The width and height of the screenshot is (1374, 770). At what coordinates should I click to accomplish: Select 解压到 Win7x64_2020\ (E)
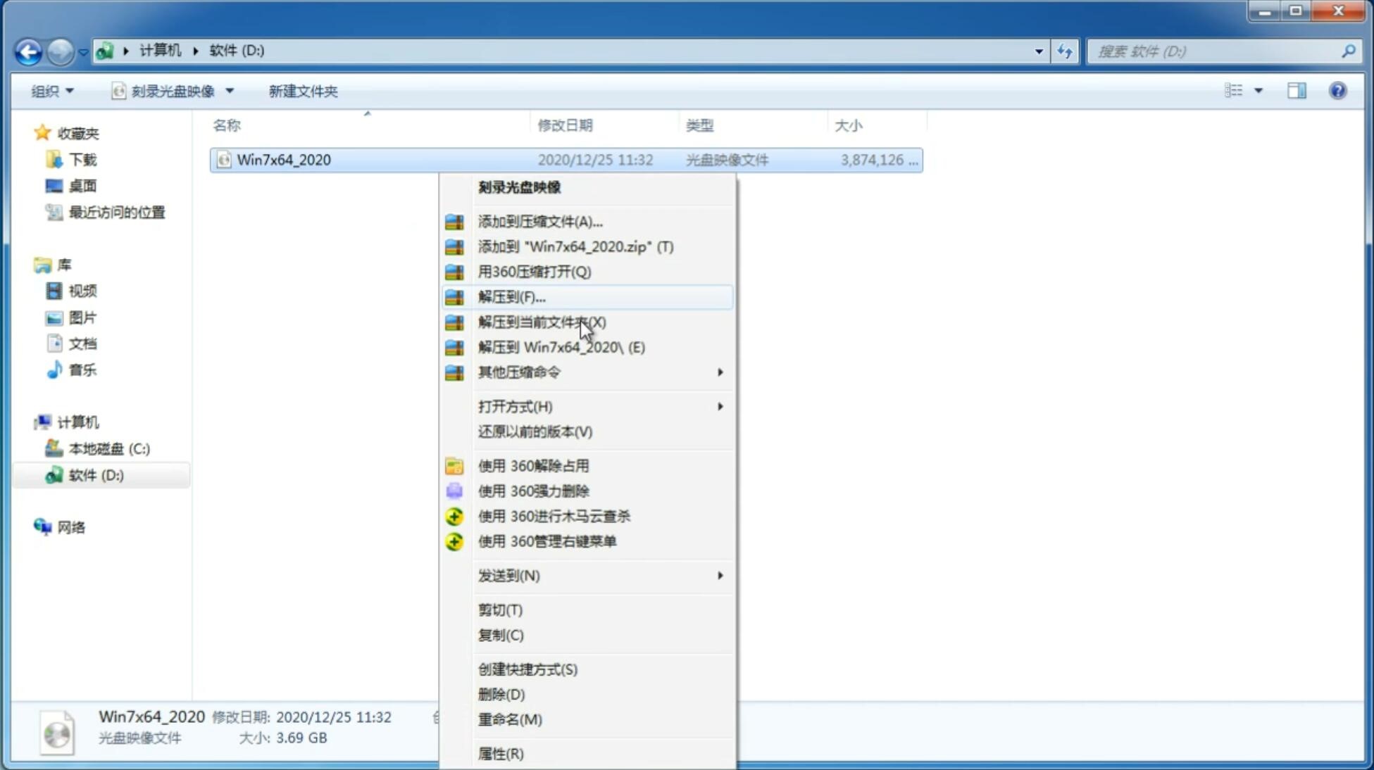pyautogui.click(x=561, y=346)
